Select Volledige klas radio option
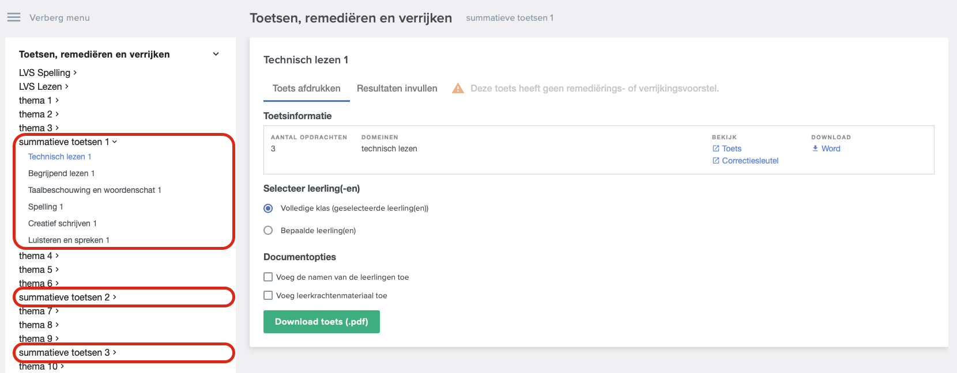 pyautogui.click(x=268, y=208)
